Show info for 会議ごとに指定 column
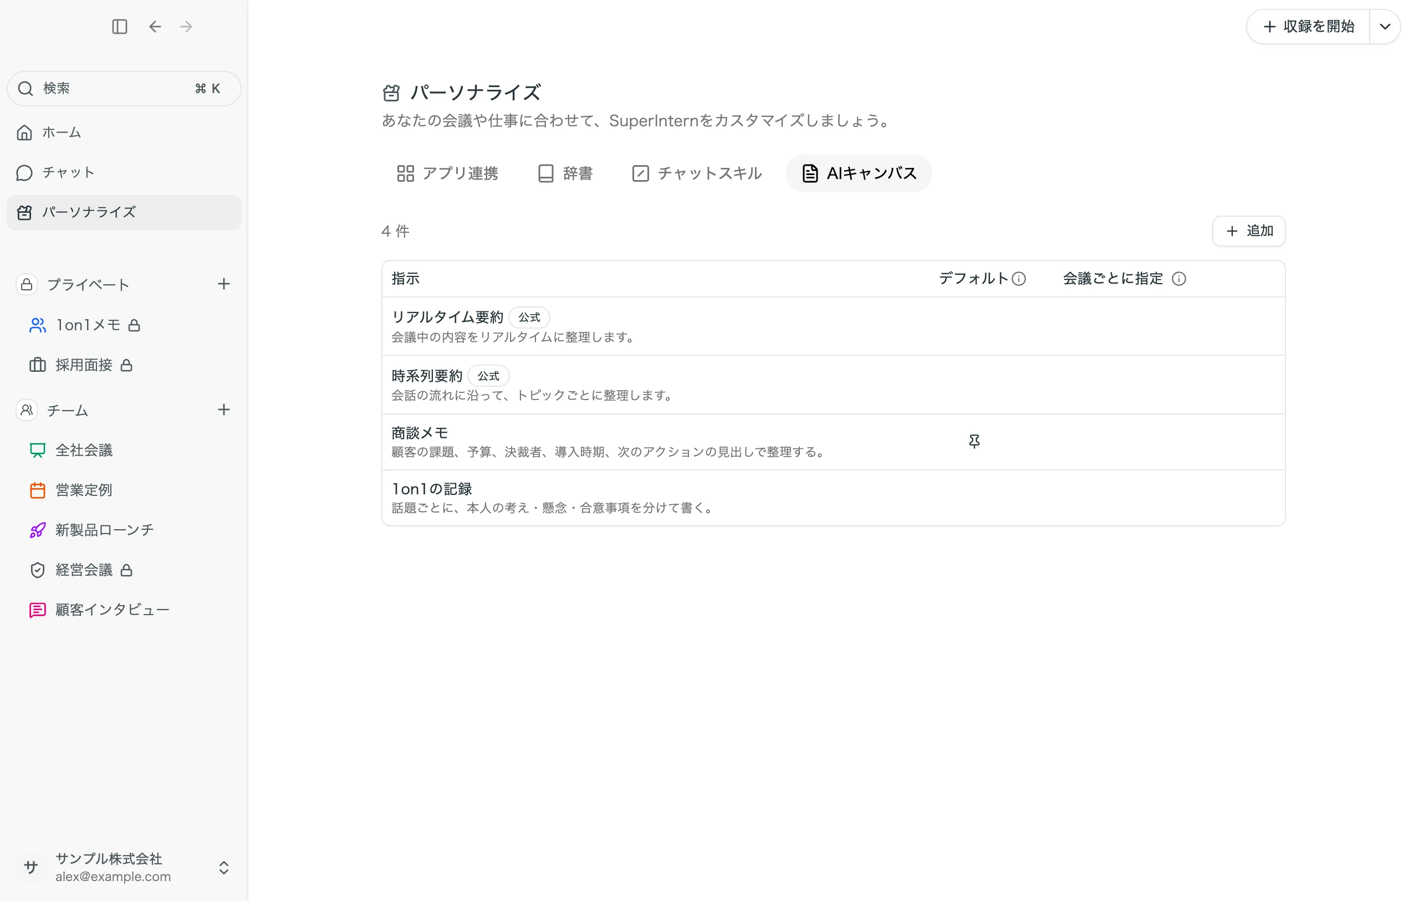 pyautogui.click(x=1178, y=279)
